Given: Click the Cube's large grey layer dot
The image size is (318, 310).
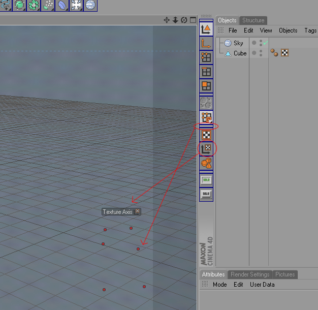Looking at the screenshot, I should point(254,53).
